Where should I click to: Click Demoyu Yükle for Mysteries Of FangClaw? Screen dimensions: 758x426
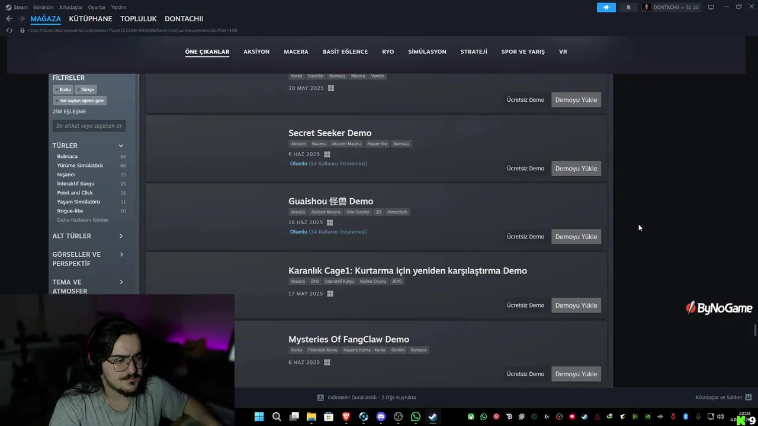576,374
